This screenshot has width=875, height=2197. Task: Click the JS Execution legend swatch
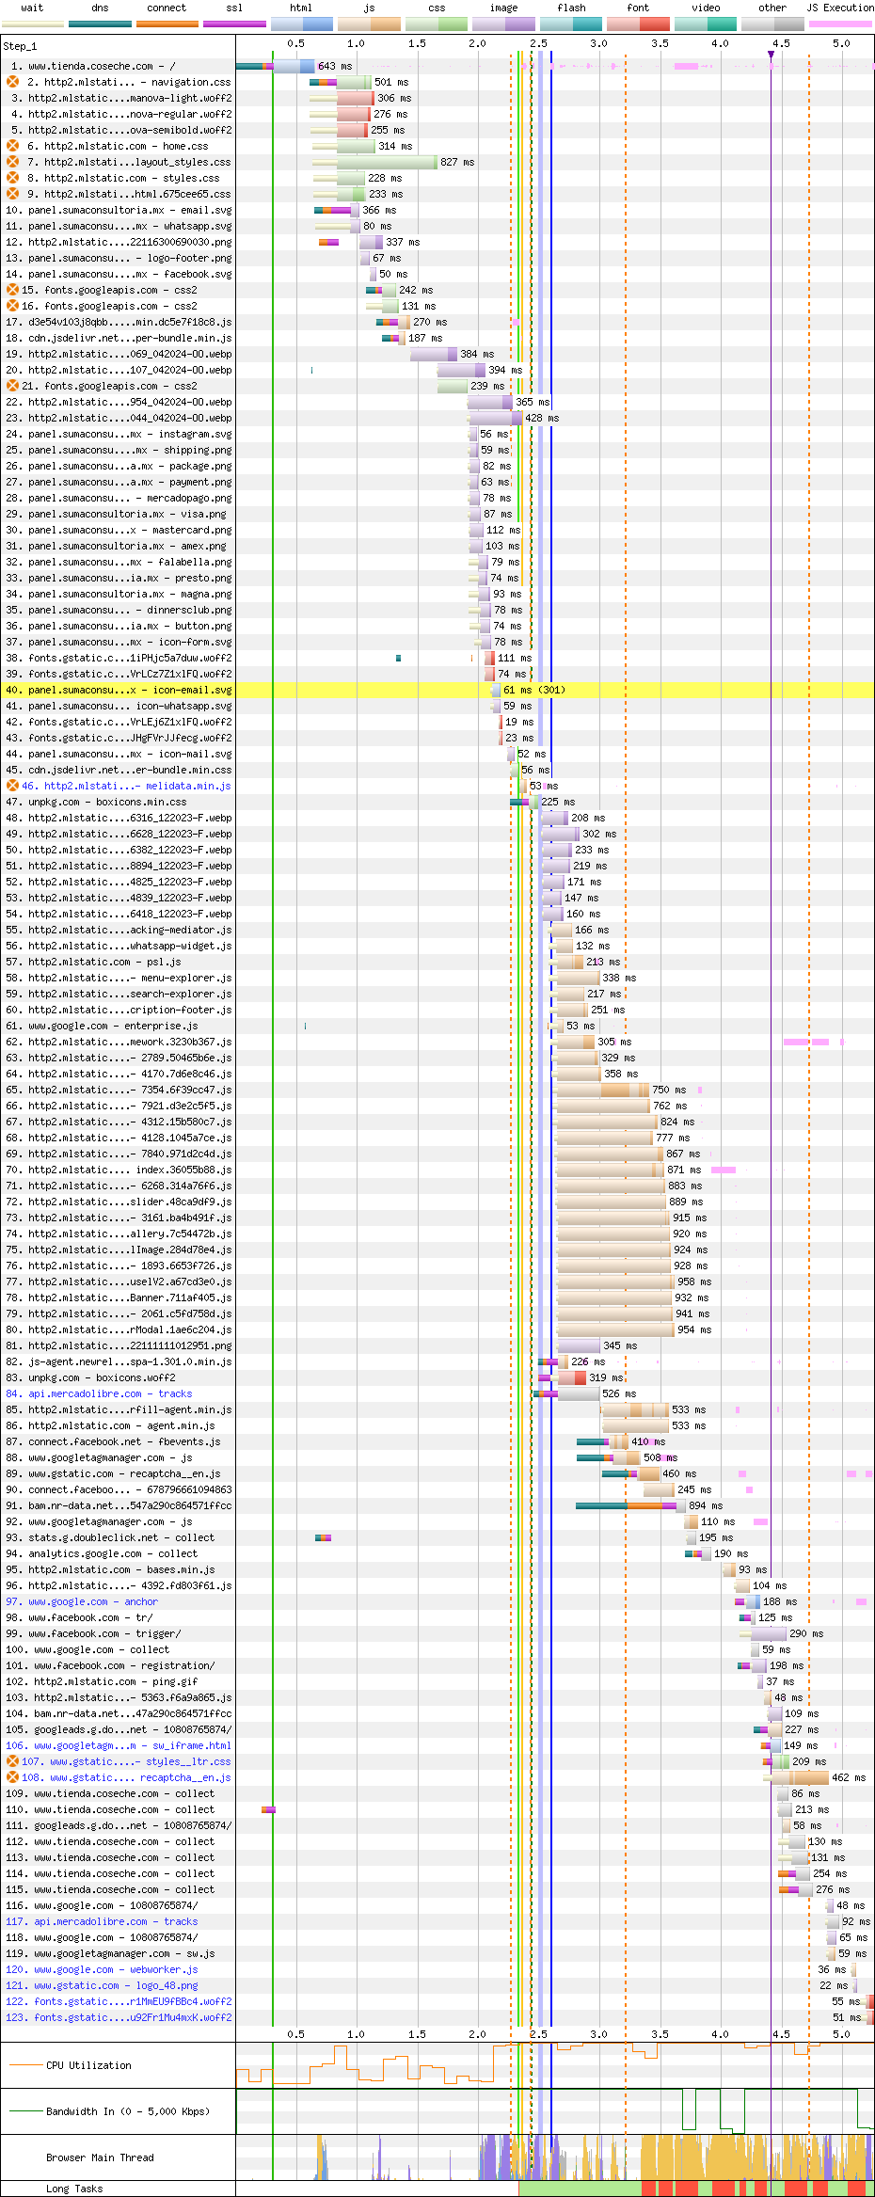[x=840, y=24]
